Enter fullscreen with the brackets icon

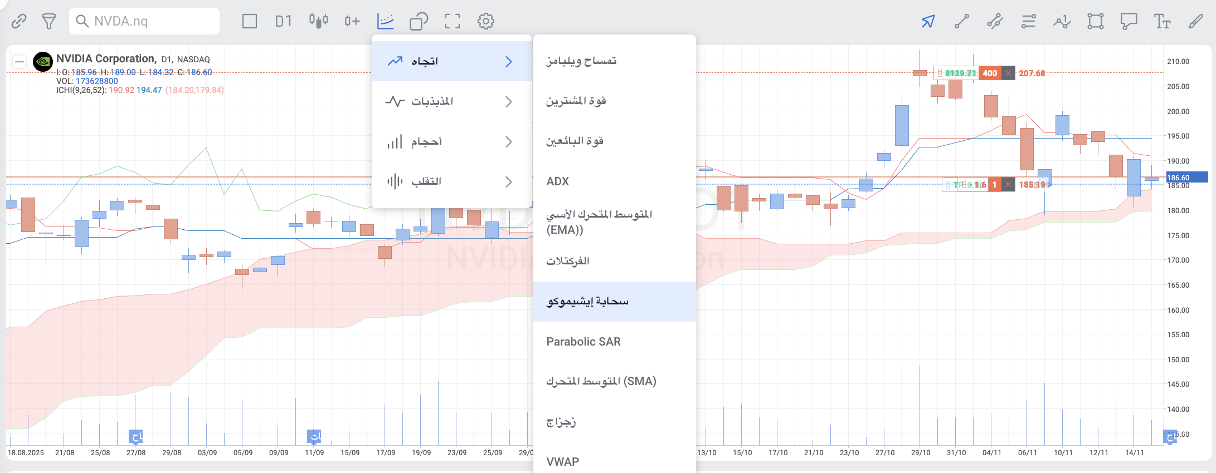[453, 21]
